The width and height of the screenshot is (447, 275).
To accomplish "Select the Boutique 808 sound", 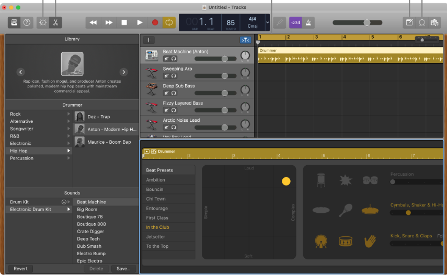I will (106, 224).
